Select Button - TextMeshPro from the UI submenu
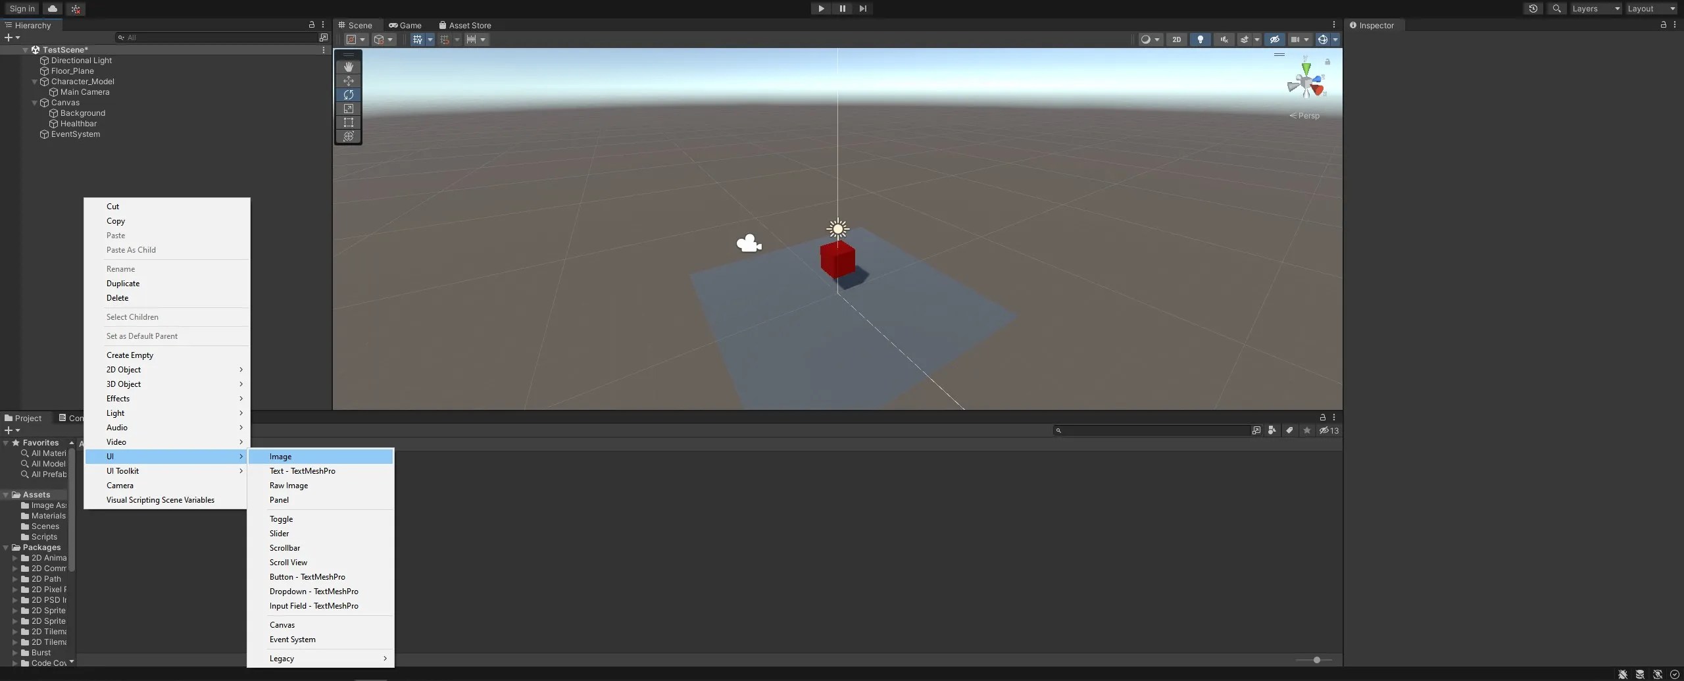The width and height of the screenshot is (1684, 681). coord(308,577)
